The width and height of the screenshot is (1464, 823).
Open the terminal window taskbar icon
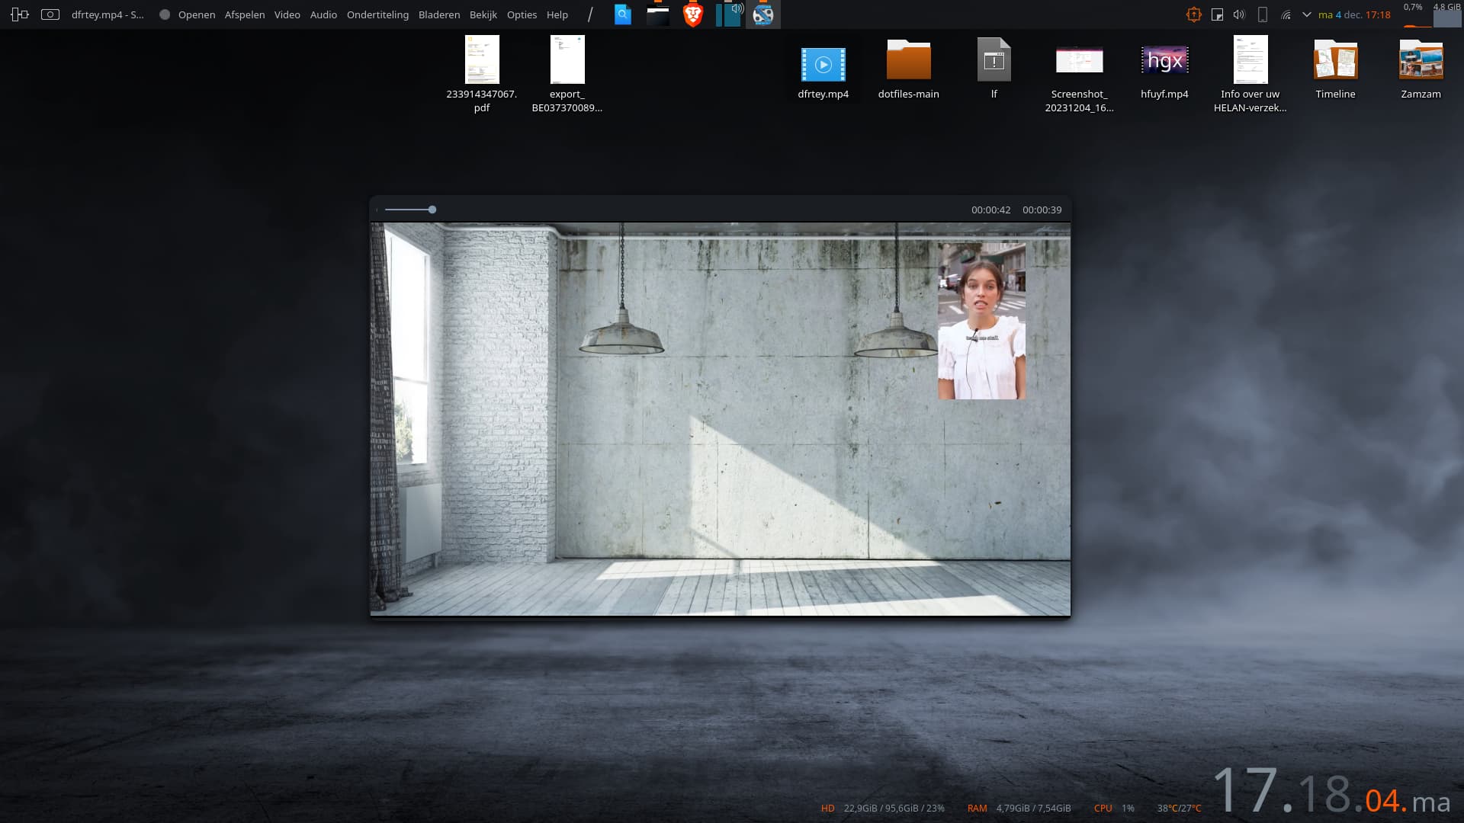tap(657, 14)
